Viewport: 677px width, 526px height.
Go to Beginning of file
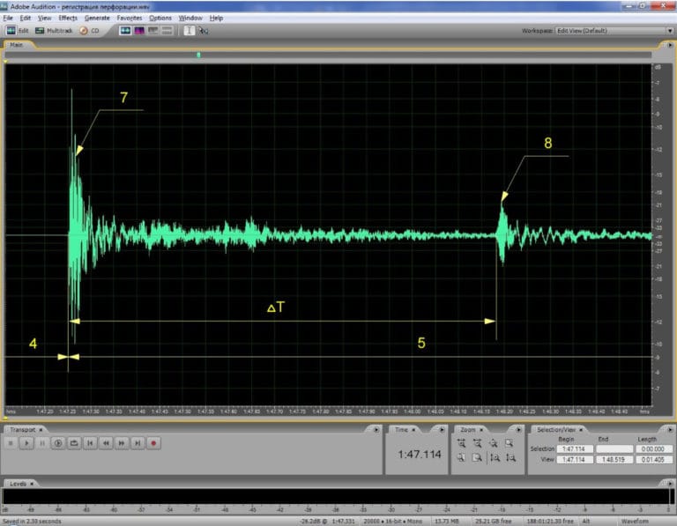tap(90, 443)
